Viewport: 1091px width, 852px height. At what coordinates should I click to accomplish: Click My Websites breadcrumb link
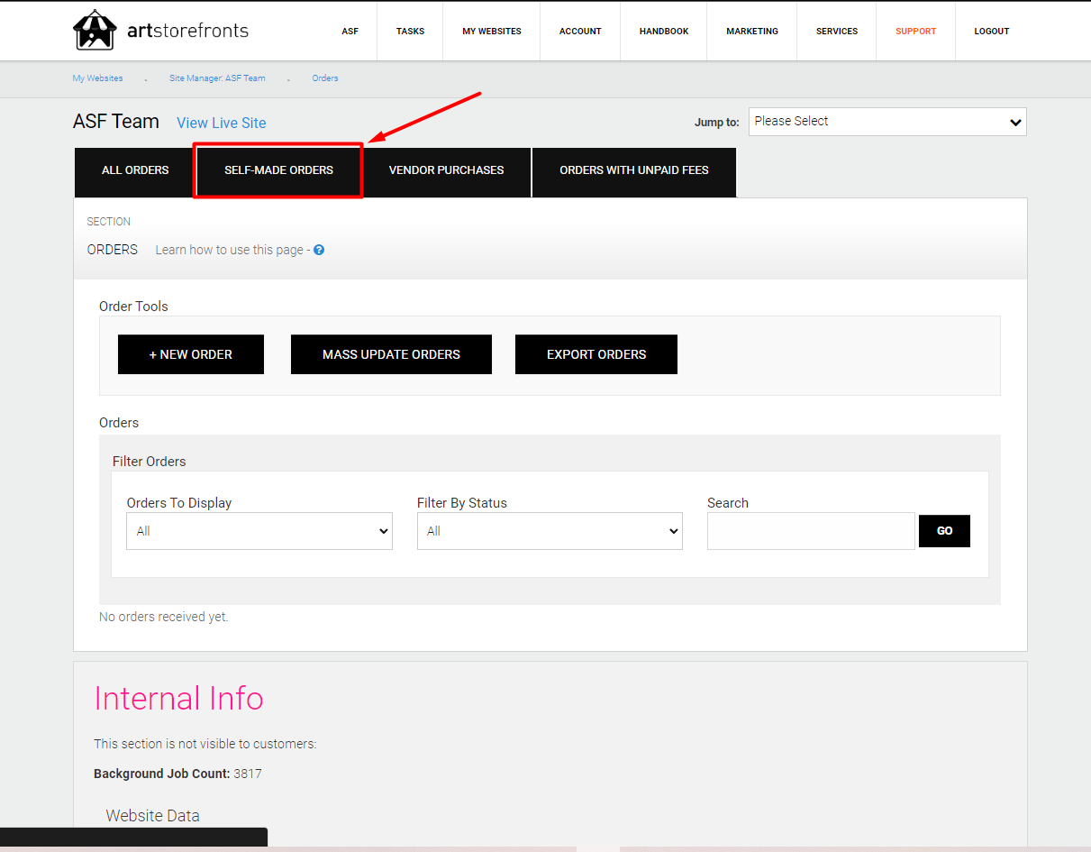click(97, 78)
